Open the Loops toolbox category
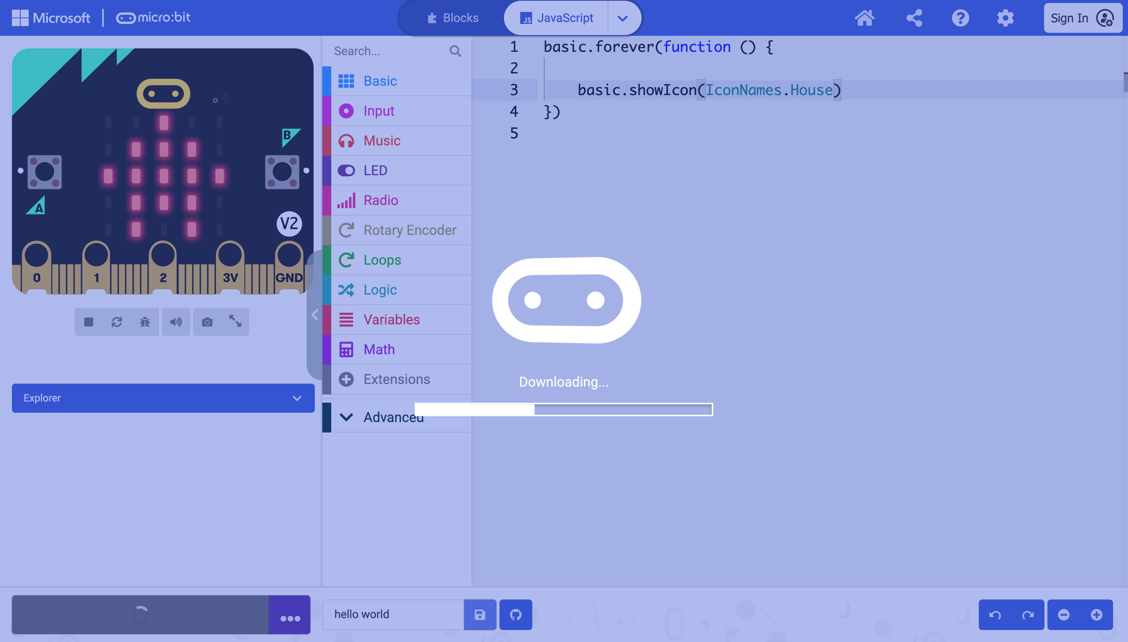 (397, 260)
